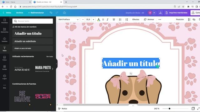Open the Fondo background panel
Viewport: 200px width, 112px height.
coord(4,68)
